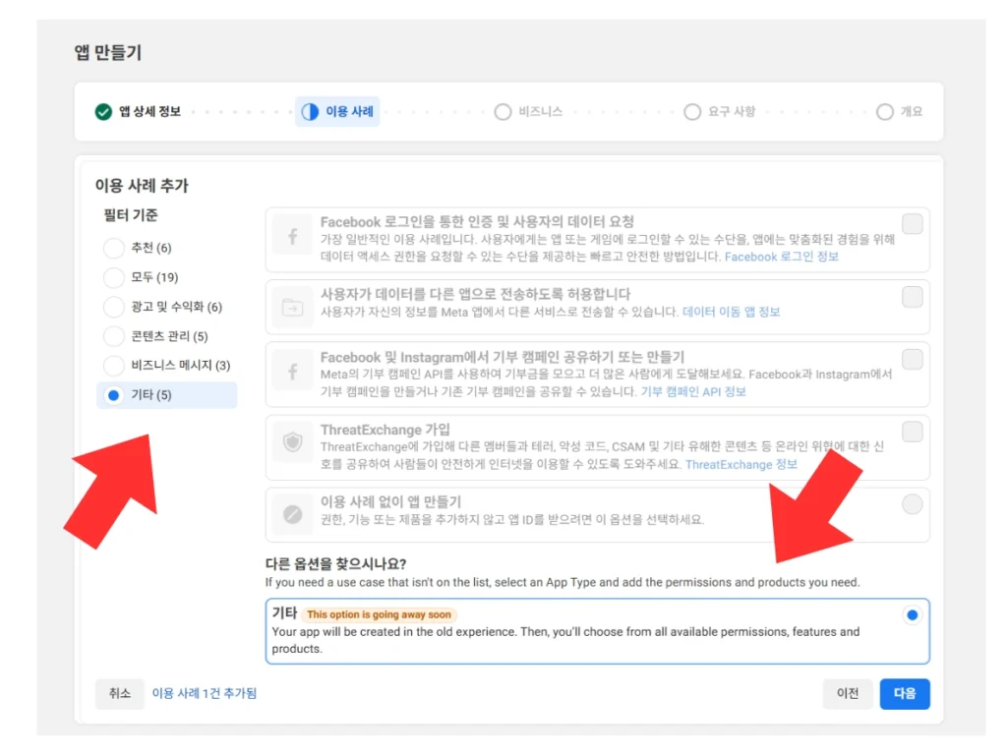The image size is (1007, 755).
Task: Click the green checkmark for 앱 상세 정보
Action: pos(103,112)
